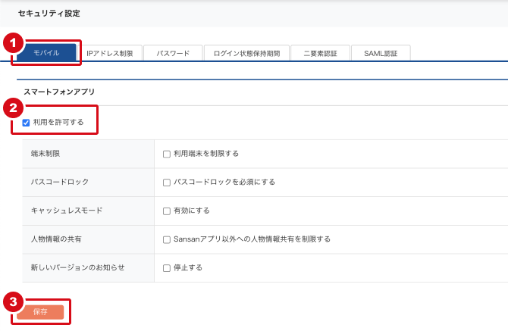The height and width of the screenshot is (331, 508).
Task: Click the red step 3 marker
Action: tap(12, 301)
